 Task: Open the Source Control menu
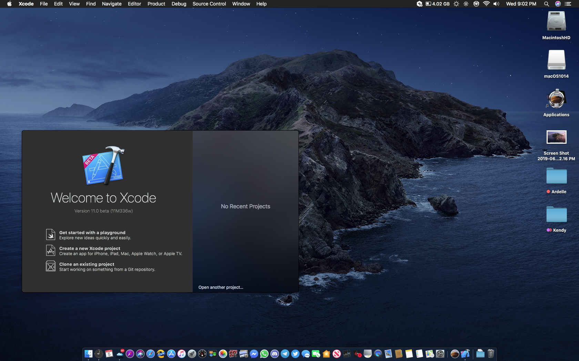tap(209, 4)
